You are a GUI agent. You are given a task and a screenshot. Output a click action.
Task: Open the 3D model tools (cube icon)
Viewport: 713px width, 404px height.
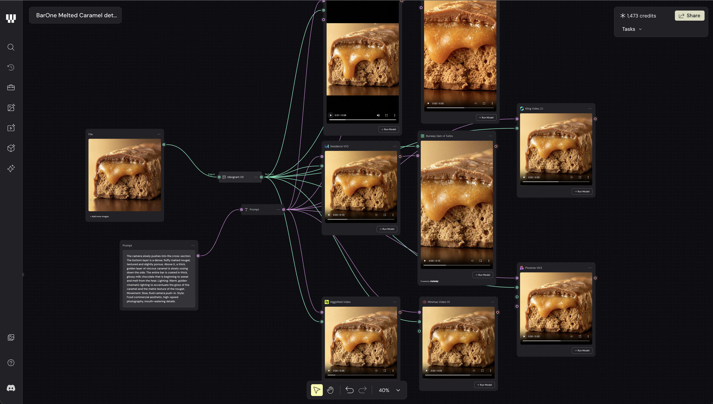point(11,148)
